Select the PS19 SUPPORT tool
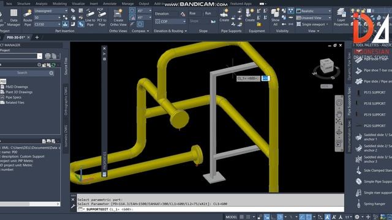Image resolution: width=392 pixels, height=220 pixels. coord(372,115)
